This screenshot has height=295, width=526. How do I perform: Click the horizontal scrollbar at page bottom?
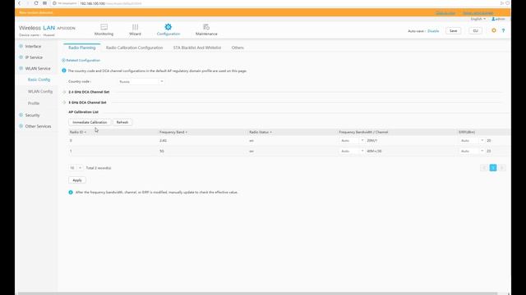(x=257, y=293)
